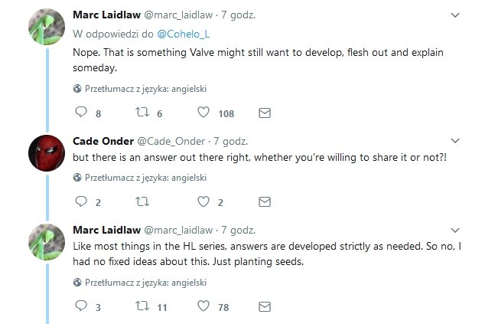Reply to Cade Onder's tweet
Viewport: 485px width, 324px height.
(81, 201)
